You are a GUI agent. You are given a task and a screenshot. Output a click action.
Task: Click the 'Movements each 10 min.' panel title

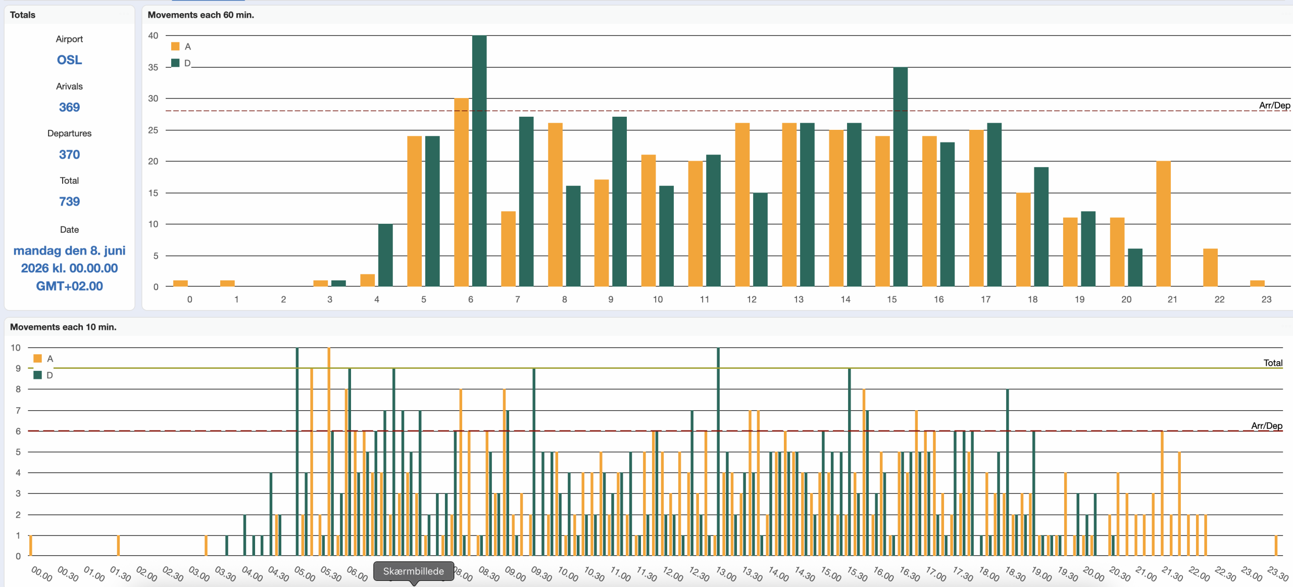coord(63,327)
